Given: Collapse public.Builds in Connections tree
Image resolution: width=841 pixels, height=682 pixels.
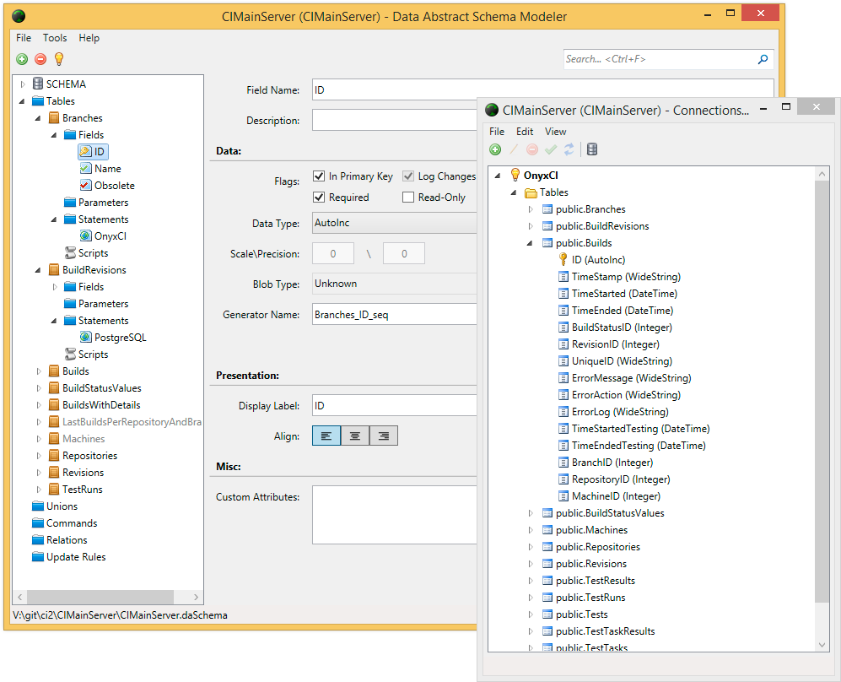Looking at the screenshot, I should (x=530, y=243).
